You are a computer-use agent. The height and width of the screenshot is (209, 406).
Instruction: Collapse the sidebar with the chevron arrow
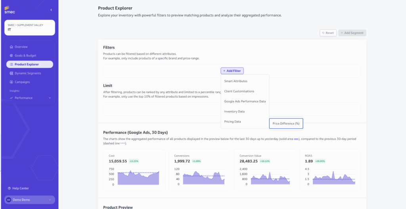(x=51, y=9)
